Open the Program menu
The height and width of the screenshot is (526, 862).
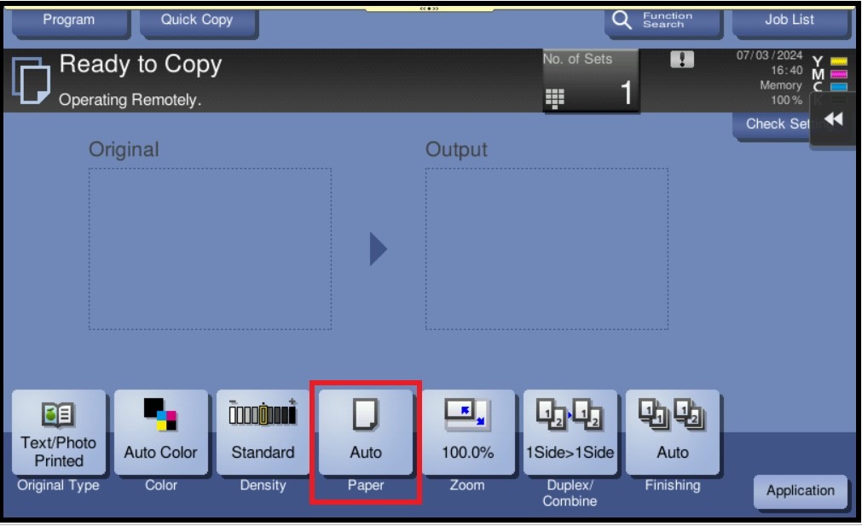(69, 21)
